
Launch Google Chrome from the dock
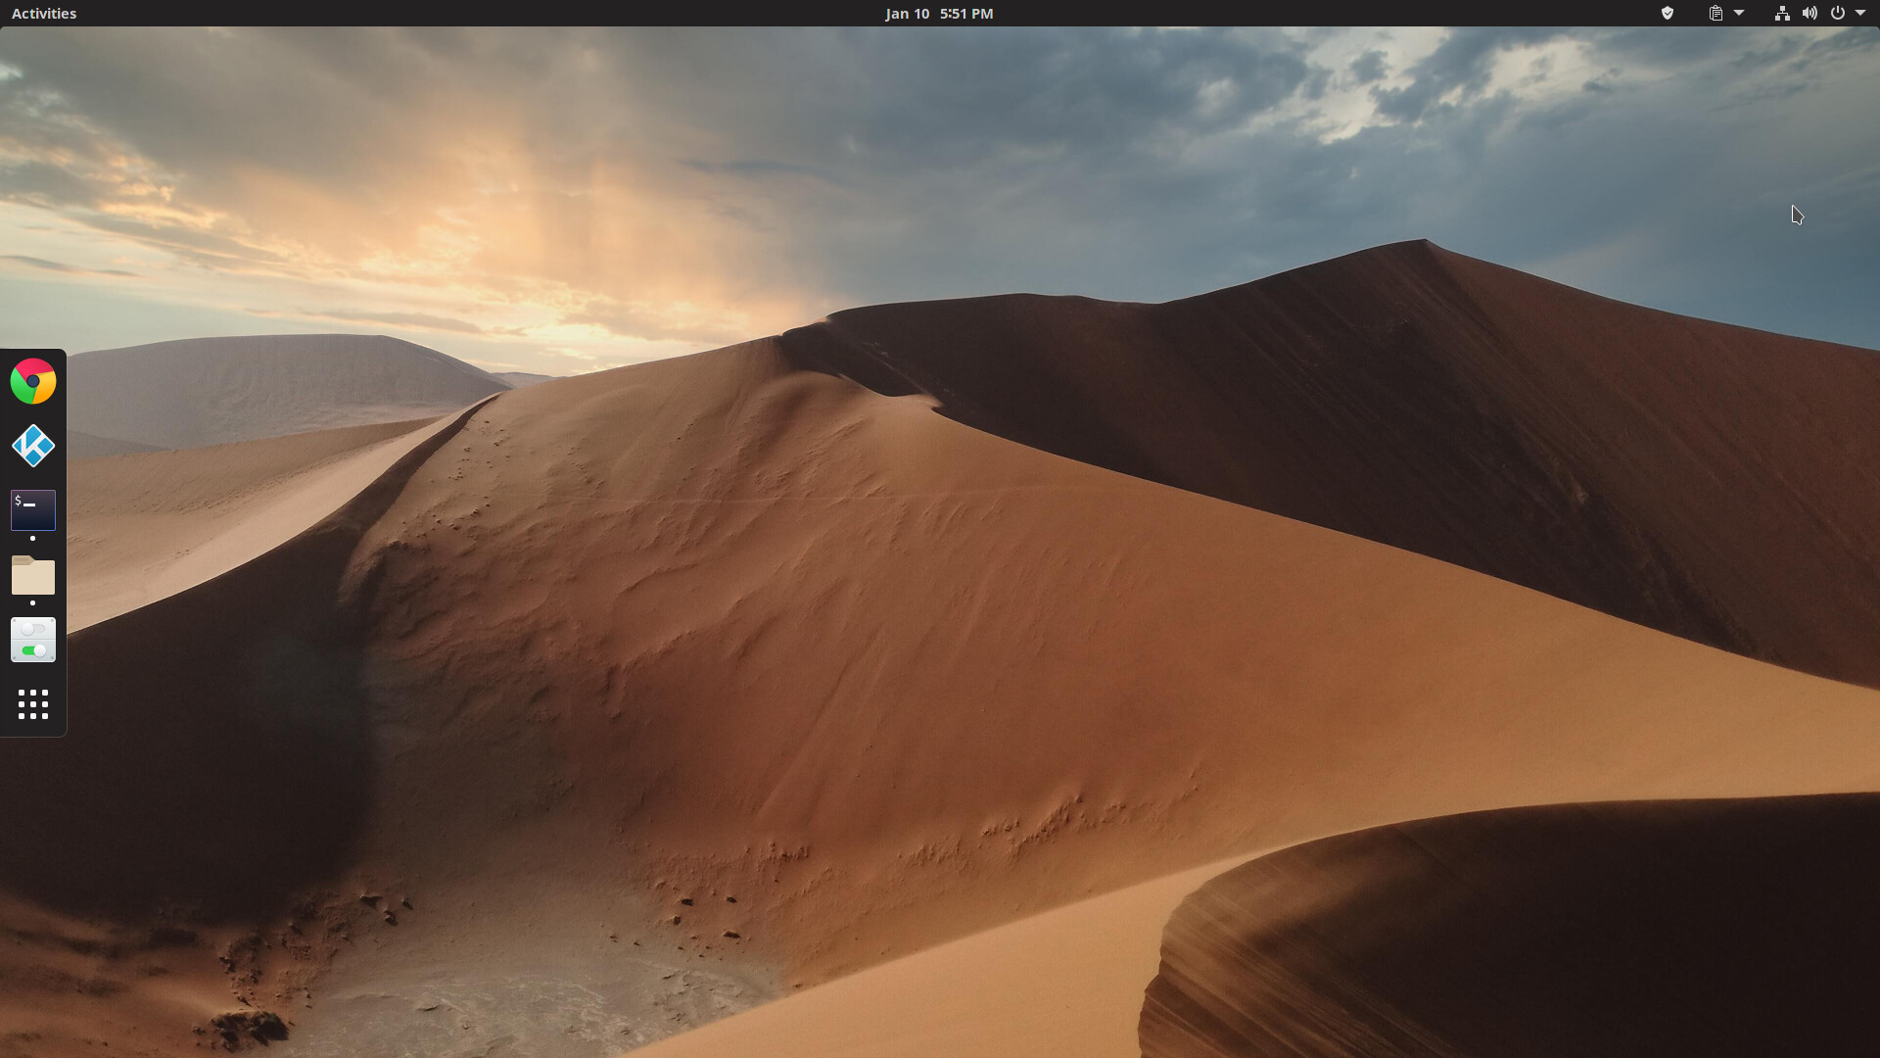click(33, 381)
